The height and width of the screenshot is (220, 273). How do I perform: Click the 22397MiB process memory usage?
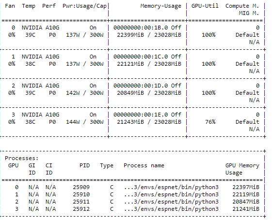(x=246, y=187)
